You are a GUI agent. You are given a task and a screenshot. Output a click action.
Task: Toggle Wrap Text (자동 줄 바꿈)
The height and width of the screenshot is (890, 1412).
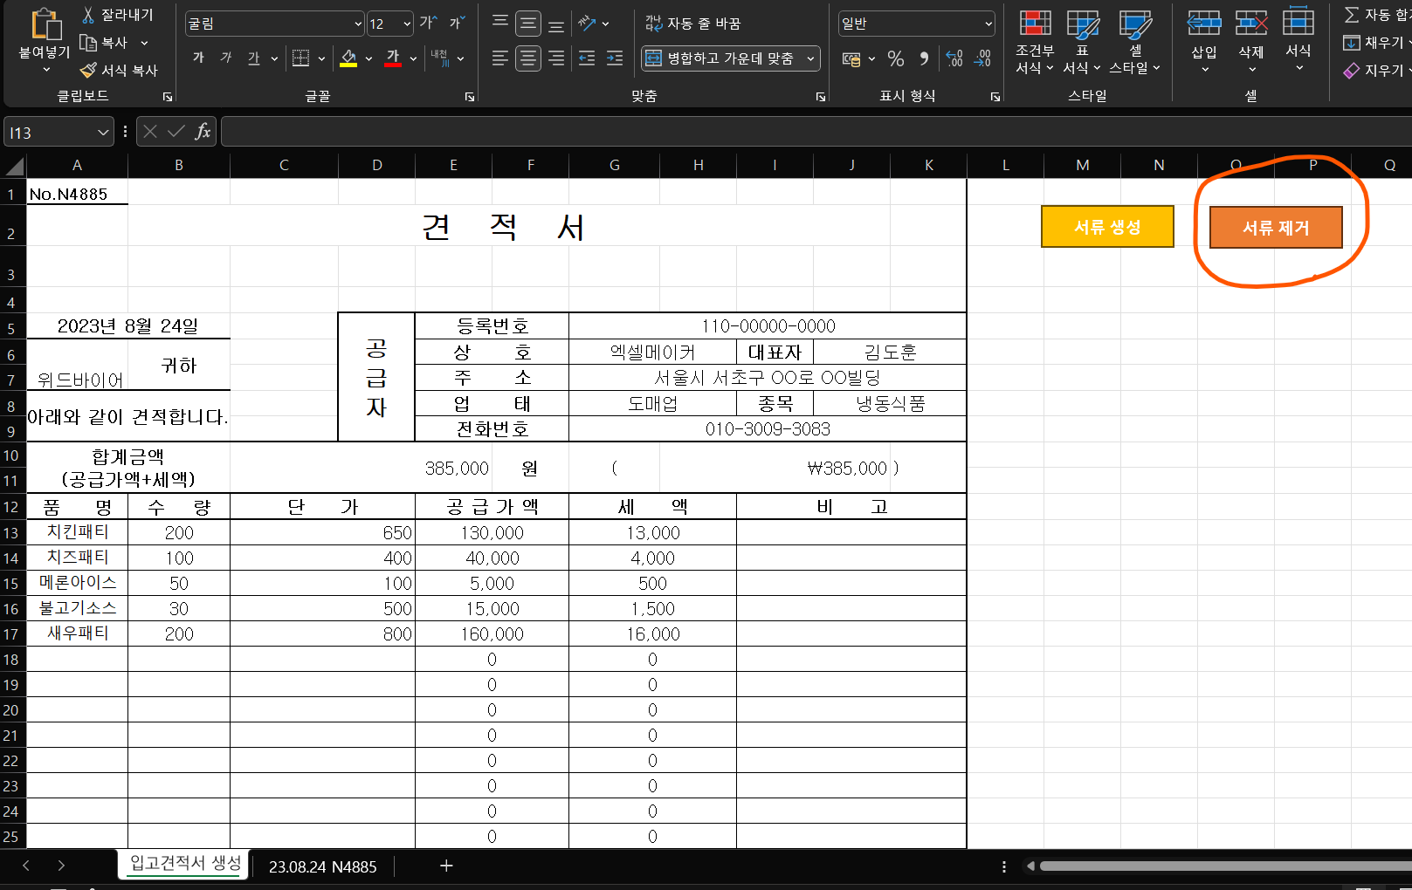pyautogui.click(x=692, y=24)
